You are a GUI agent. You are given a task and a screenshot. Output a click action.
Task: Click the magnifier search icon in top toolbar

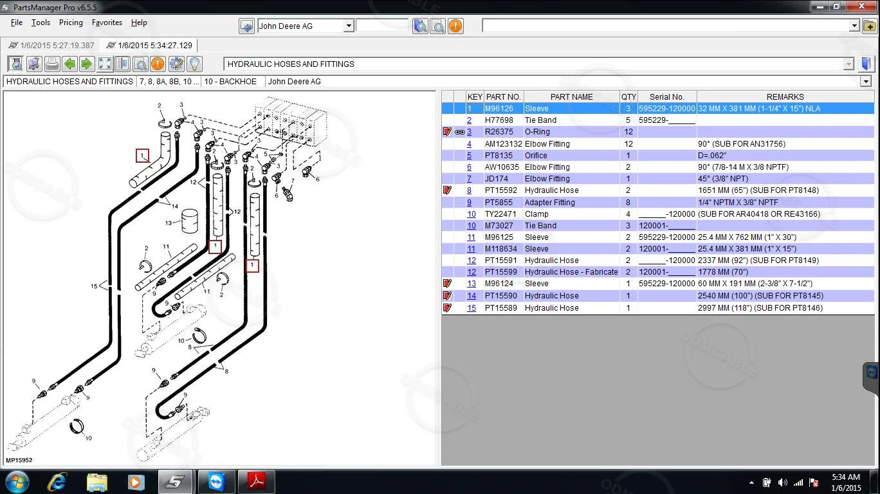click(438, 26)
